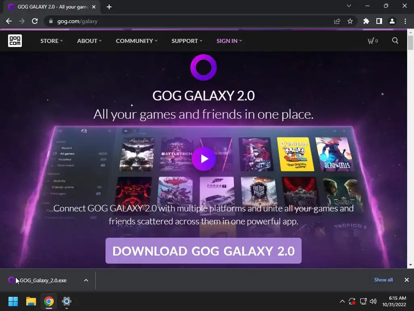The image size is (414, 311).
Task: Click the GOG_Galaxy_2.0.exe file icon
Action: [11, 280]
